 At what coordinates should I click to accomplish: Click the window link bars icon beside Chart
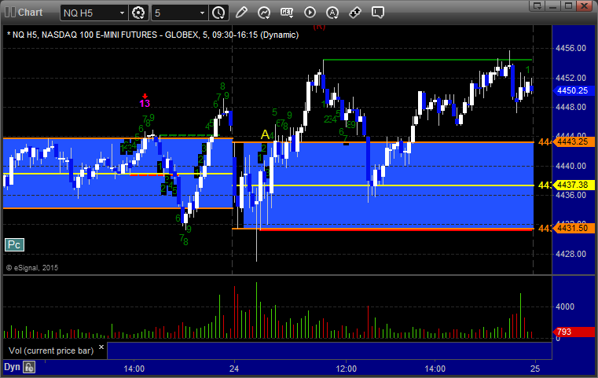pos(10,13)
